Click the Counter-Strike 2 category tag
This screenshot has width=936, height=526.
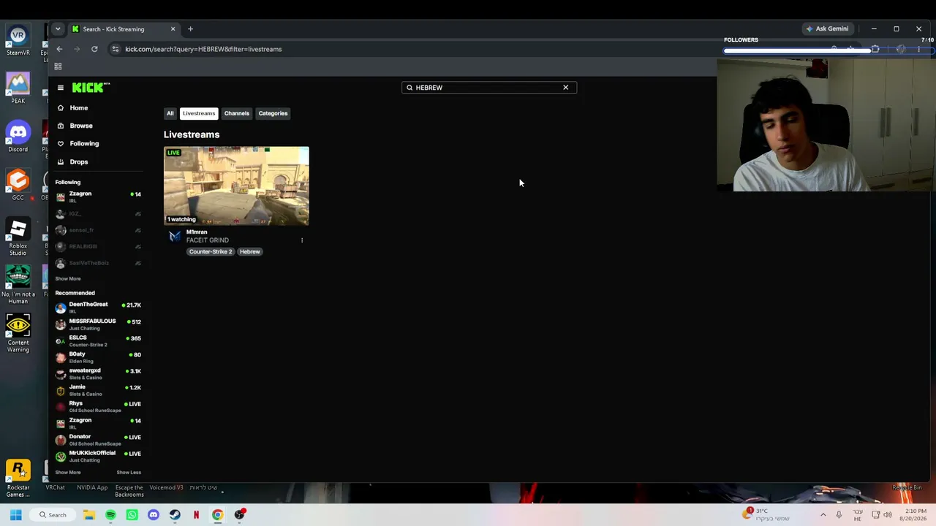[x=211, y=252]
